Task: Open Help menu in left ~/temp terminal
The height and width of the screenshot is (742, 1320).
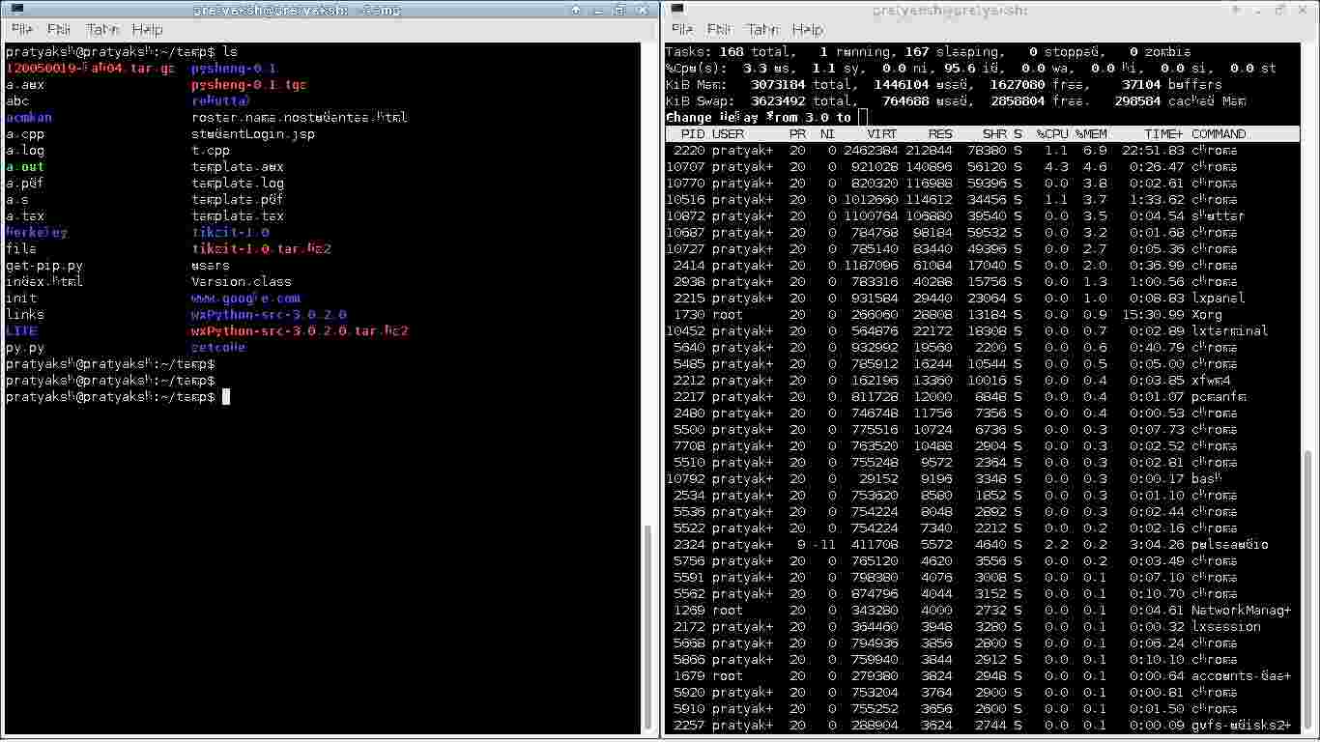Action: click(x=148, y=30)
